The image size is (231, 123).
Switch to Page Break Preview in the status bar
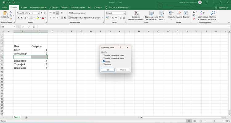pyautogui.click(x=201, y=121)
